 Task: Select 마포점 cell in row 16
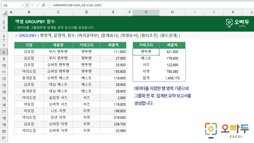(x=29, y=104)
